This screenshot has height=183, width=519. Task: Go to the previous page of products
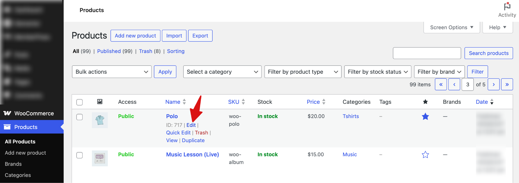tap(454, 84)
